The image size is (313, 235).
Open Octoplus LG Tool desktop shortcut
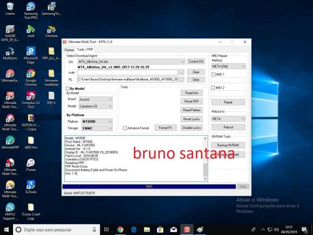(x=31, y=100)
